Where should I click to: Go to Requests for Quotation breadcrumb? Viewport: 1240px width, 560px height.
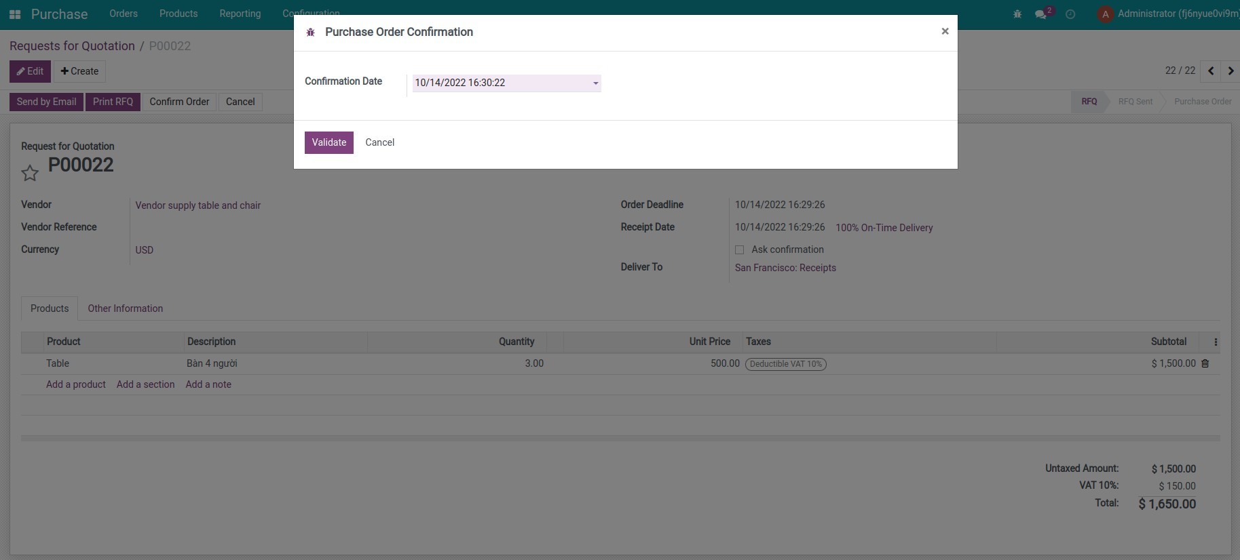coord(72,46)
